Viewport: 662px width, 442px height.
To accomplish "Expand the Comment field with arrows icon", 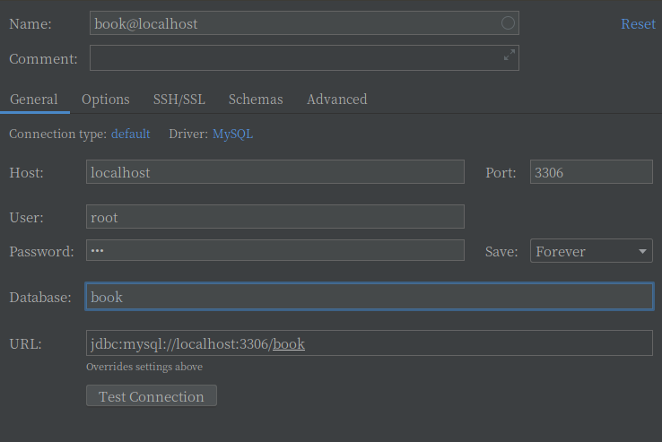I will click(x=509, y=56).
